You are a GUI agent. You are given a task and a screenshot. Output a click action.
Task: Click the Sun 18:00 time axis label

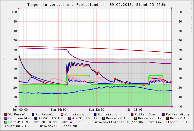coord(135,110)
